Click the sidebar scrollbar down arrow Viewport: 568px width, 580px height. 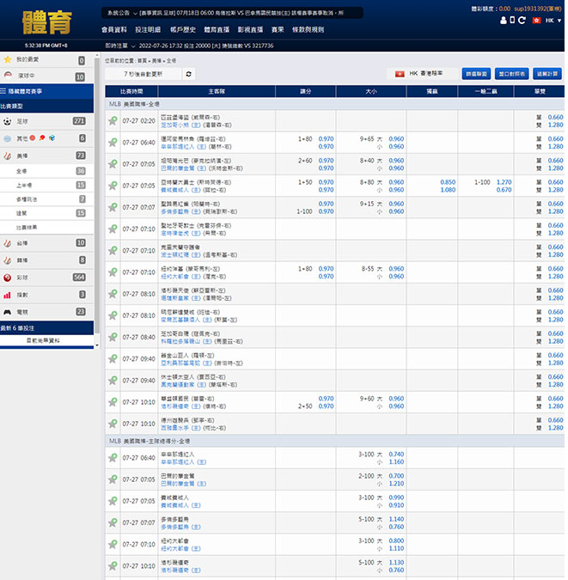[x=97, y=345]
